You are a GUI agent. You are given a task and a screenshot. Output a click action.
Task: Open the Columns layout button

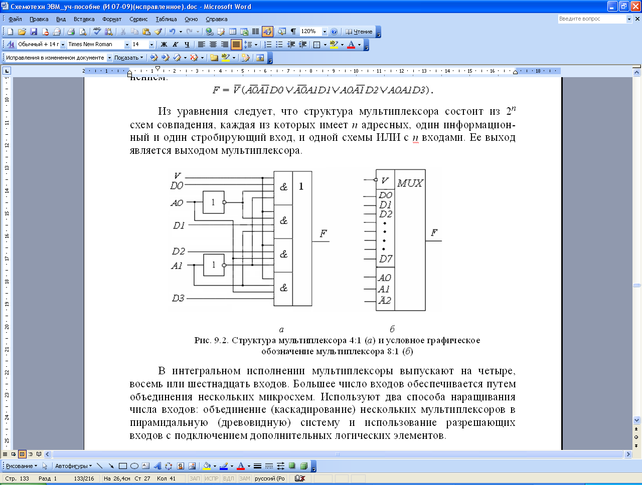click(x=255, y=32)
